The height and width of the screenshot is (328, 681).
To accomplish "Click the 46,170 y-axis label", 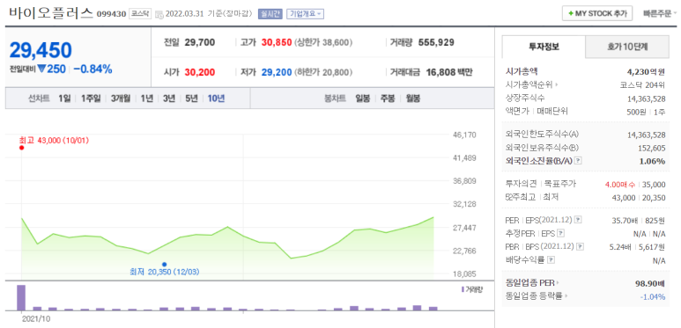I will tap(464, 135).
